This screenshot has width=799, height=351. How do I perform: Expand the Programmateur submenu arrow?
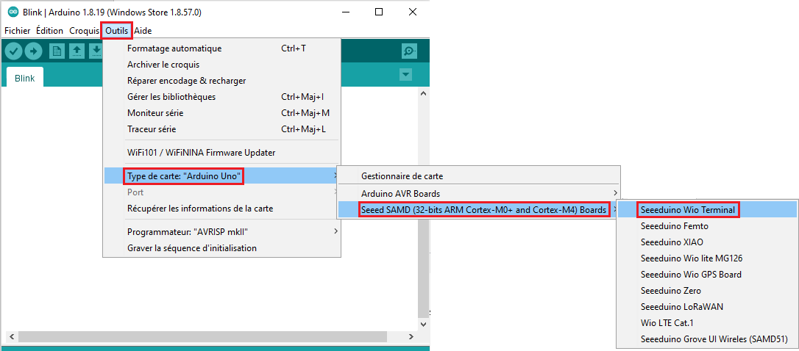pyautogui.click(x=335, y=232)
